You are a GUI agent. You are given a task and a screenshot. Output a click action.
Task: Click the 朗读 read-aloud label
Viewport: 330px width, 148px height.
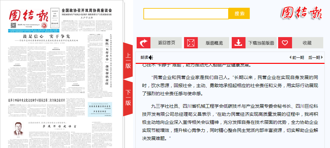pyautogui.click(x=144, y=57)
